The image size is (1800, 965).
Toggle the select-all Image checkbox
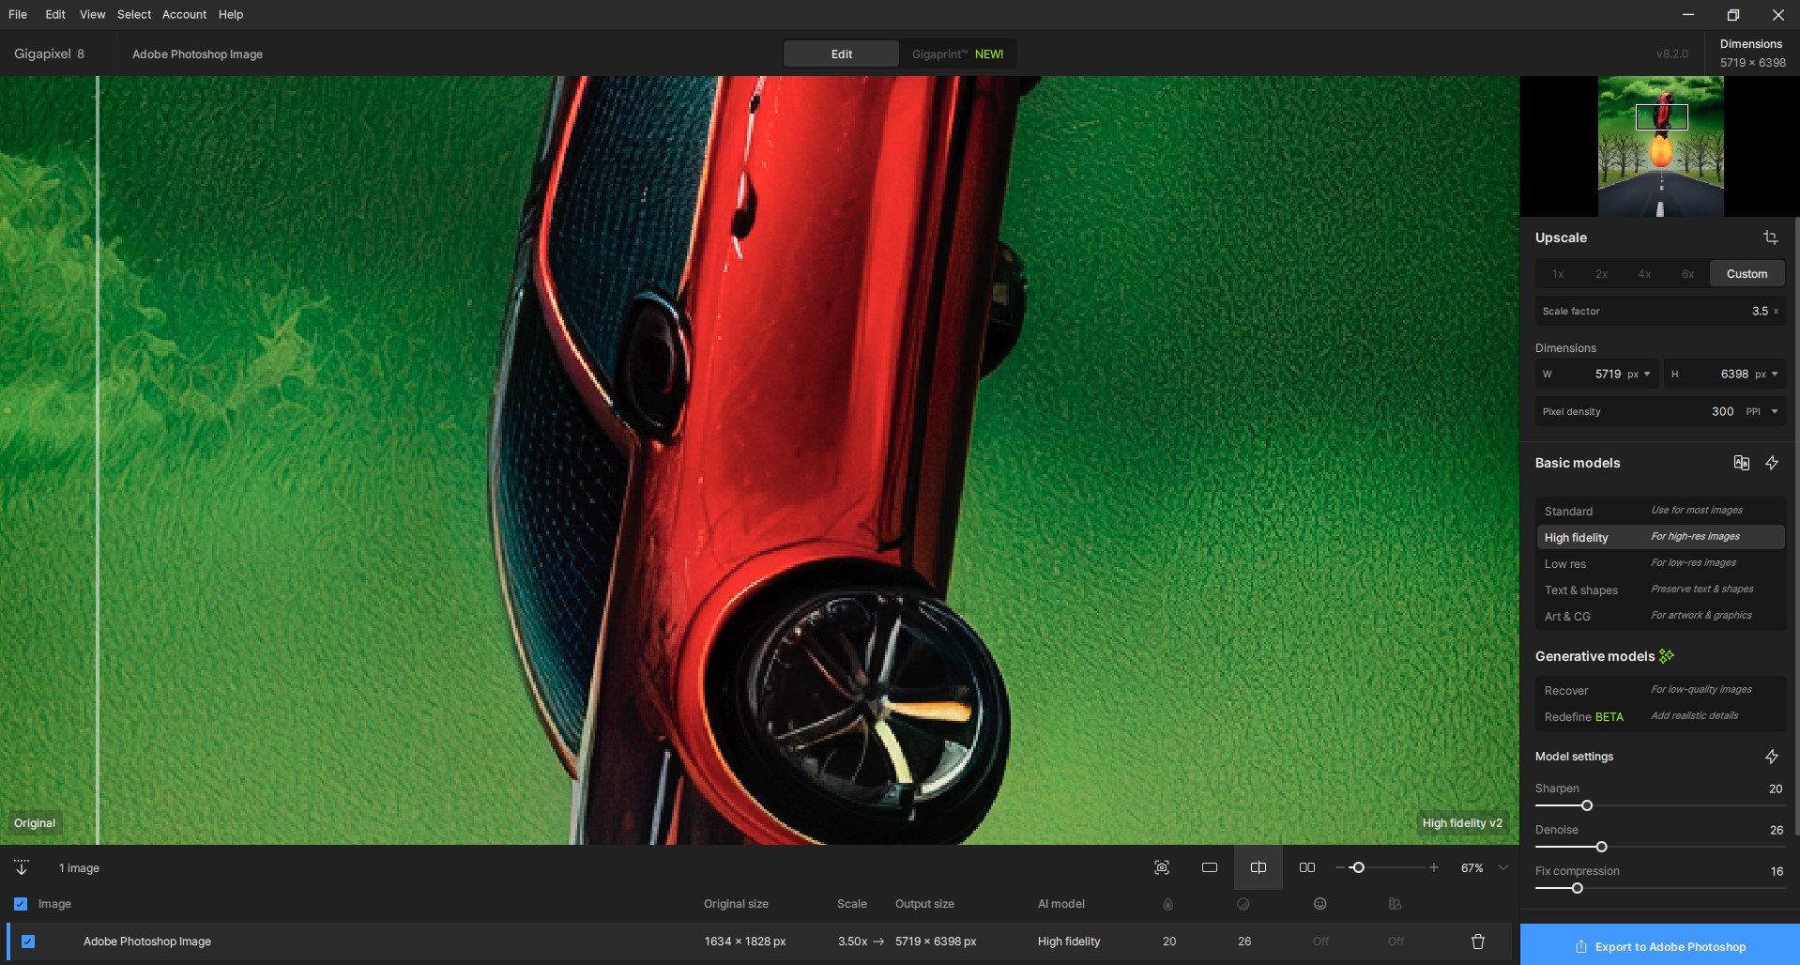coord(21,904)
